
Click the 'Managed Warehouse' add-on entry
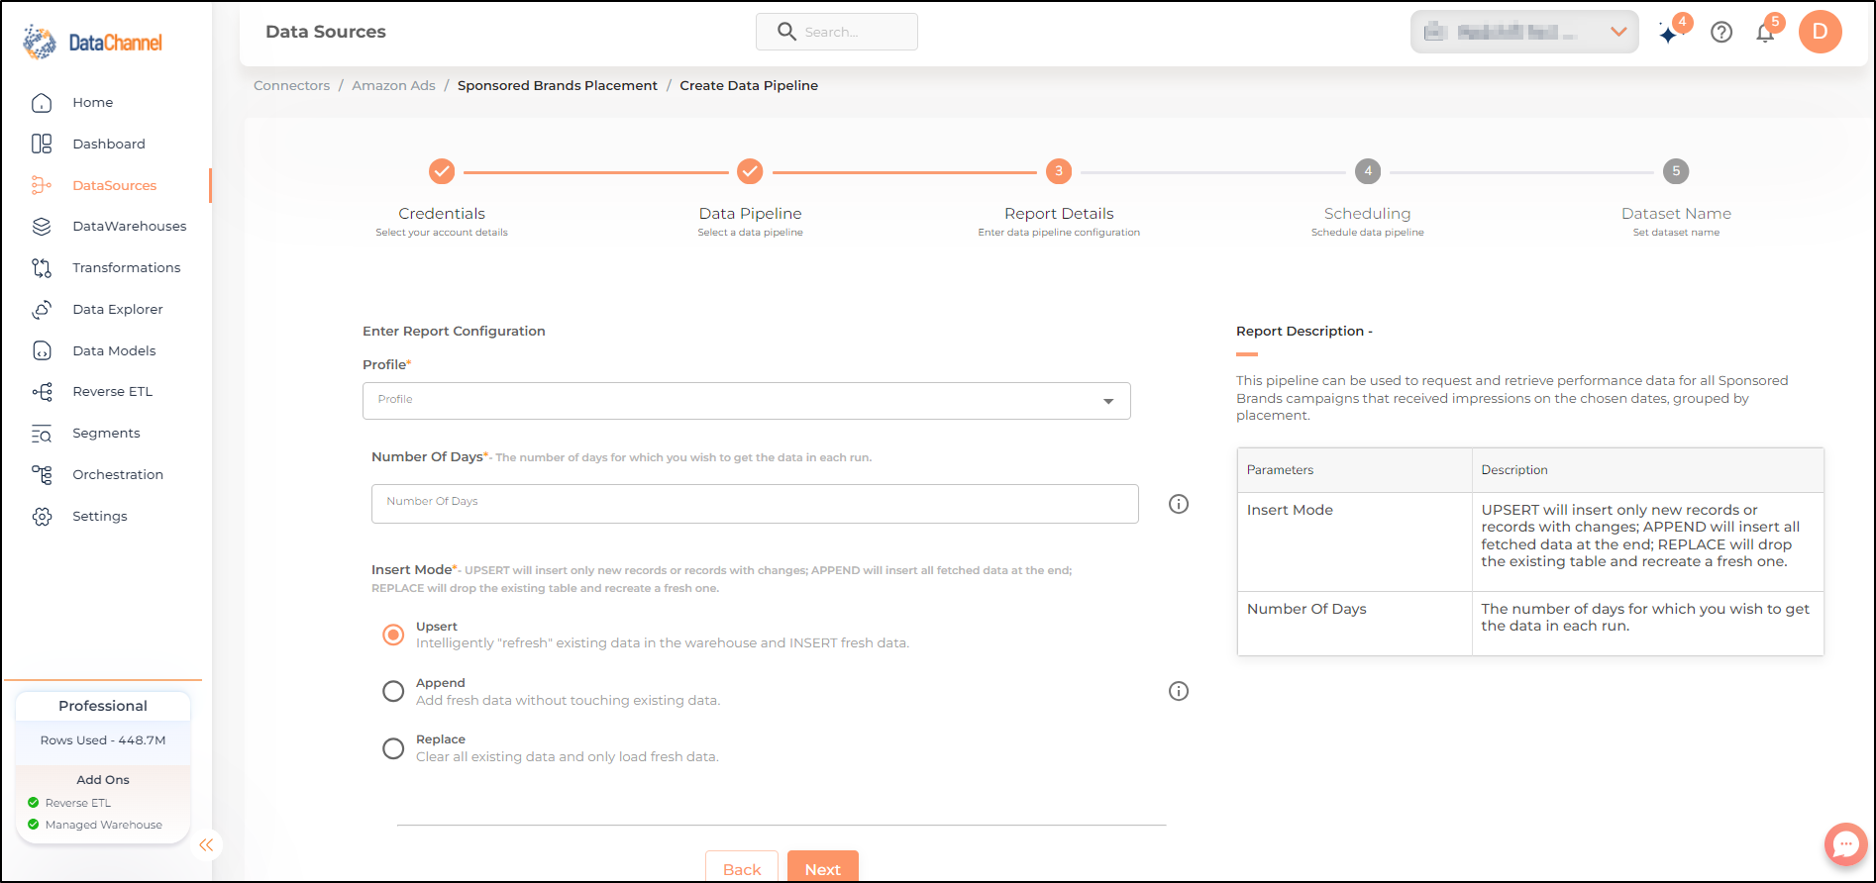[x=104, y=825]
